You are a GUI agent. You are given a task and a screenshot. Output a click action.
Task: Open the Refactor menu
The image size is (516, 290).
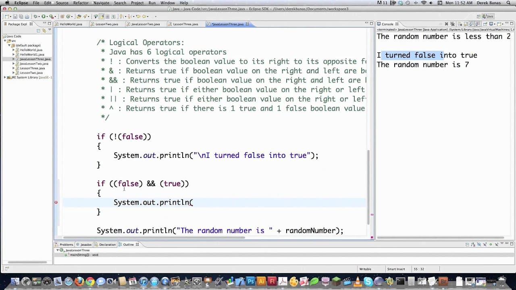(81, 3)
